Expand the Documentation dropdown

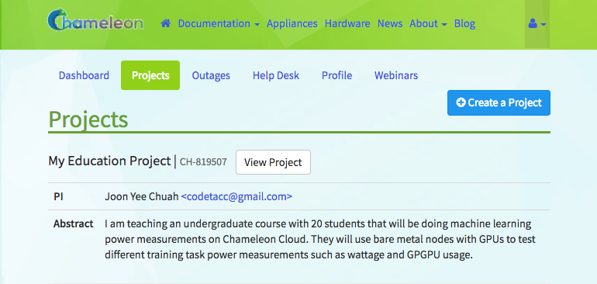219,23
